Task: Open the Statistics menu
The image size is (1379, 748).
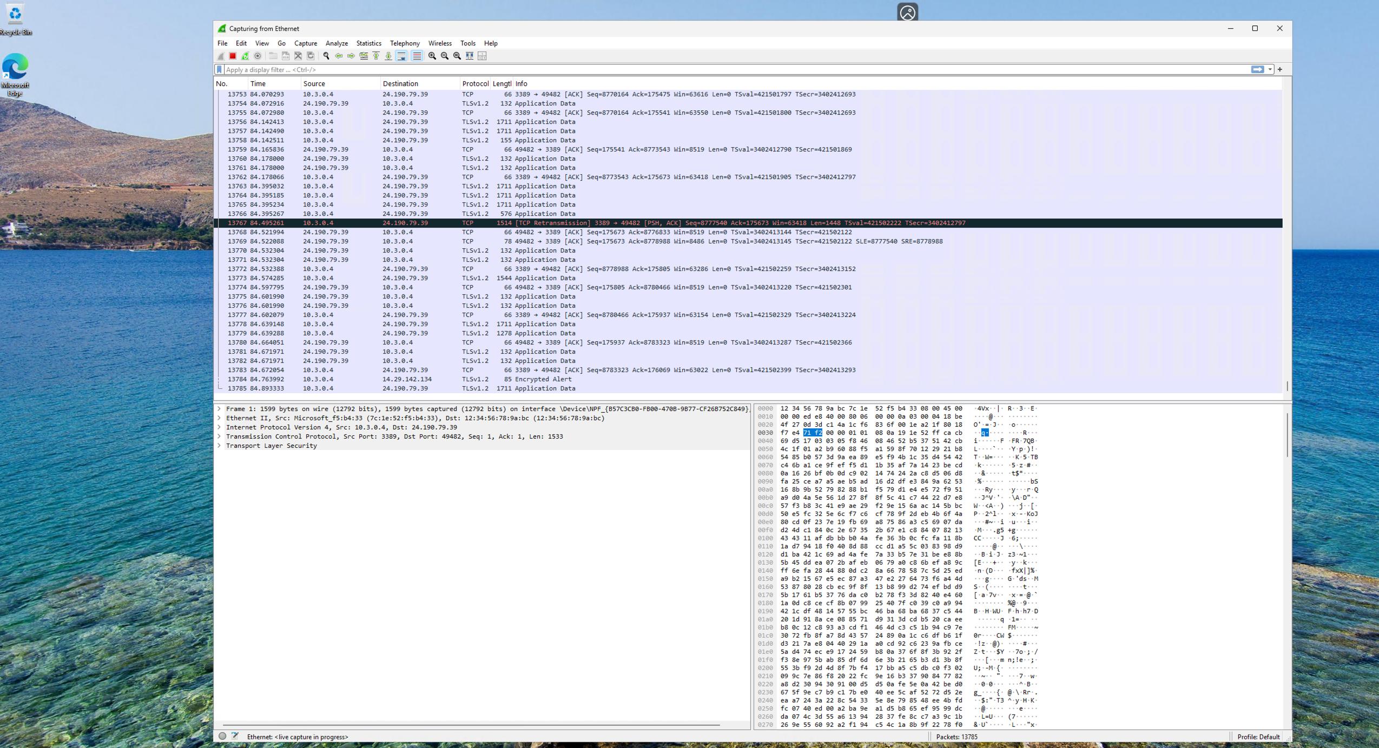Action: tap(368, 43)
